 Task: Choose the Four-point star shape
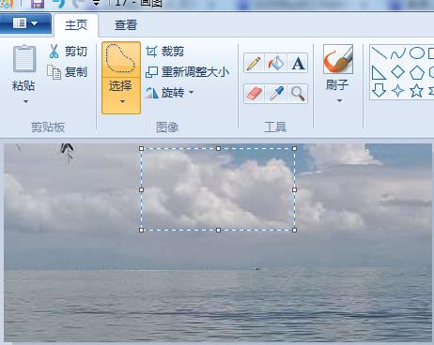click(398, 91)
